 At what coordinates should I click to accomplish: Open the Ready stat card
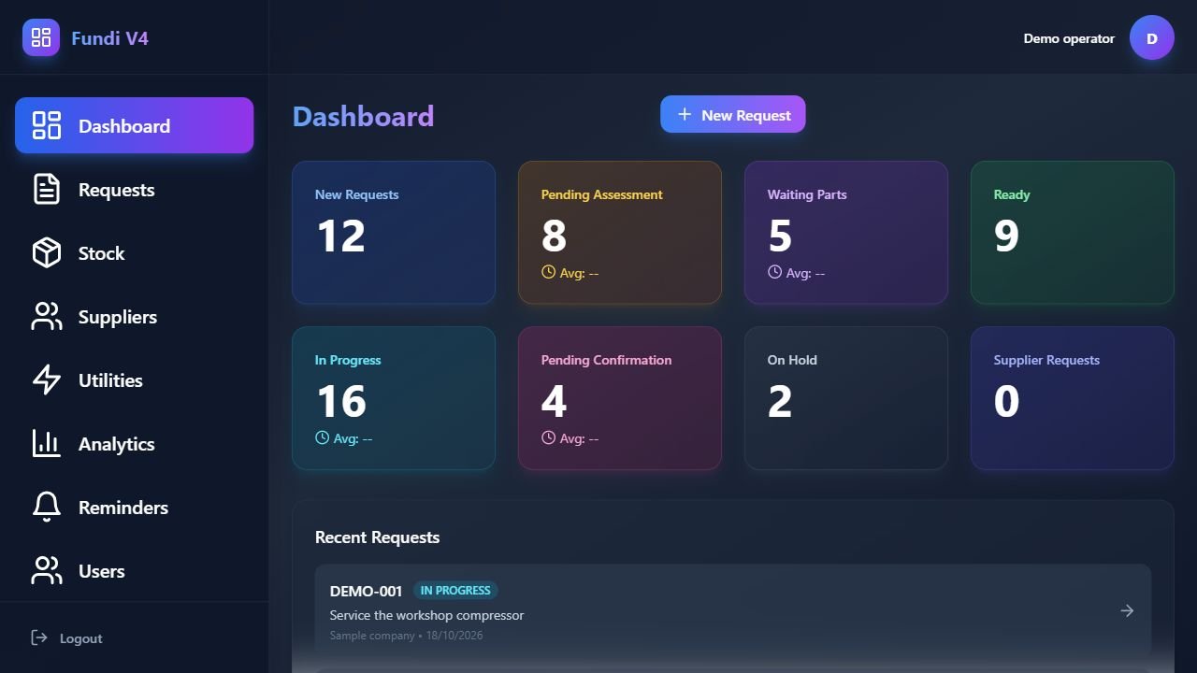[1073, 233]
